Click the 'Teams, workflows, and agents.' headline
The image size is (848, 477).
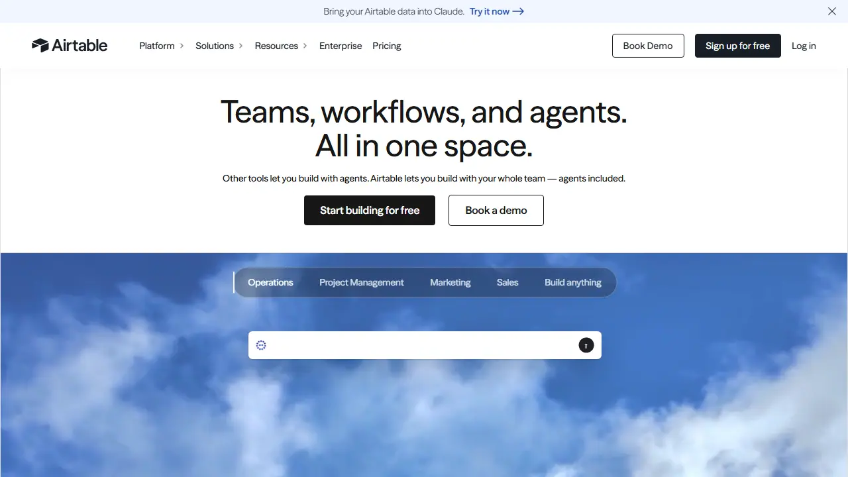(x=424, y=111)
